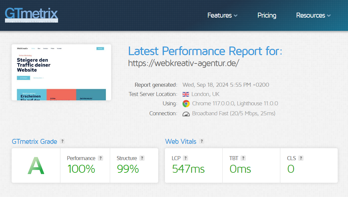Click the connection speed gauge icon

(x=186, y=114)
